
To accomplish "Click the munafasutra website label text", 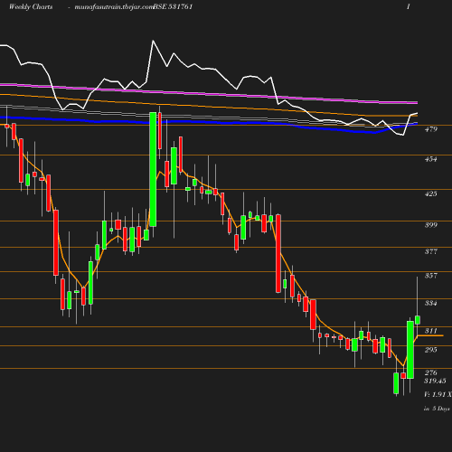I will 114,7.
